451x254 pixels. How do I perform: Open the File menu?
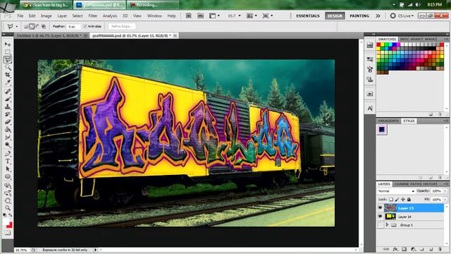pos(20,16)
